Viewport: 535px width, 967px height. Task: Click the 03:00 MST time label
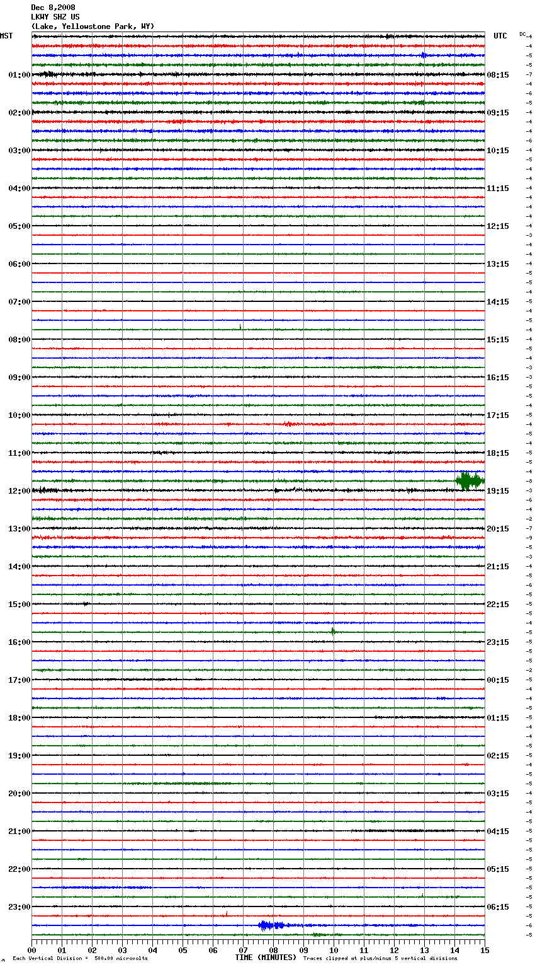[x=20, y=151]
